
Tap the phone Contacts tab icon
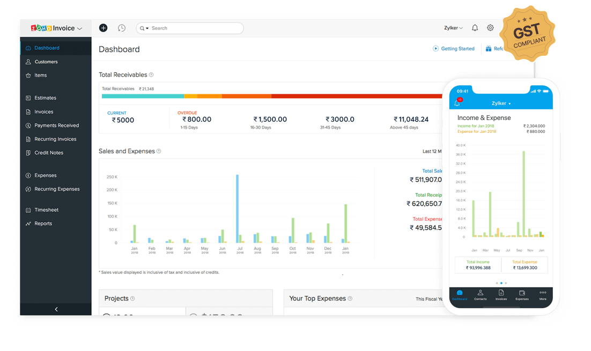click(x=480, y=293)
